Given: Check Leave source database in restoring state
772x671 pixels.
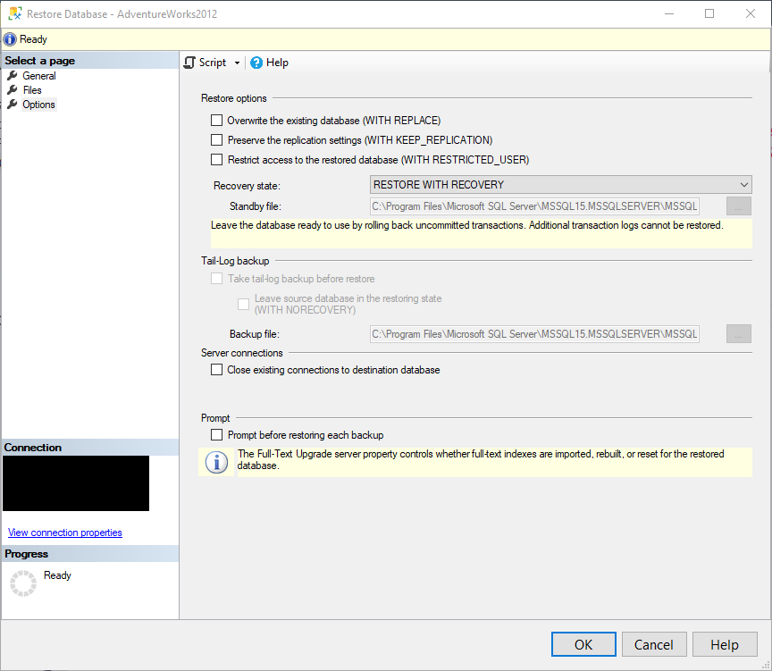Looking at the screenshot, I should 243,305.
